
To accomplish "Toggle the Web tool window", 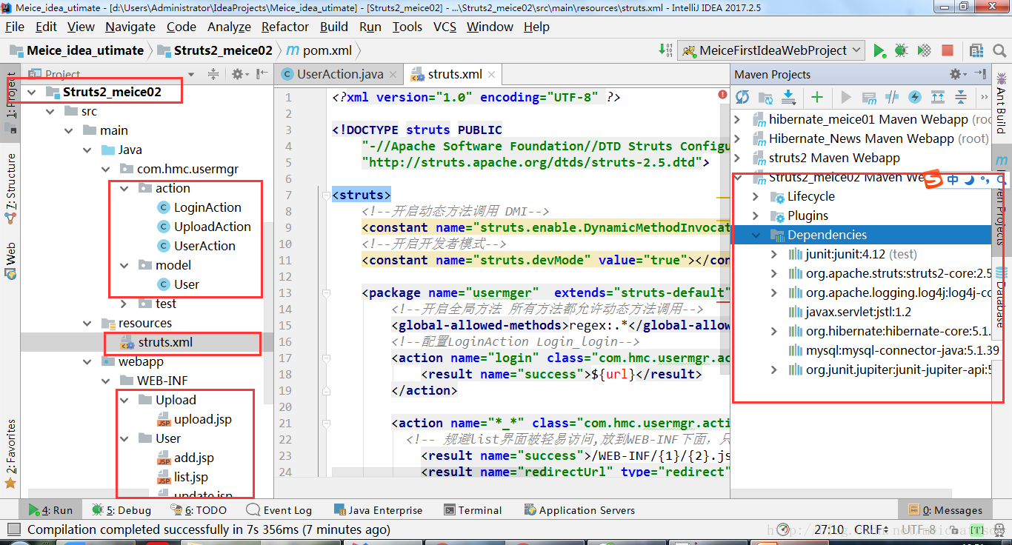I will click(10, 262).
